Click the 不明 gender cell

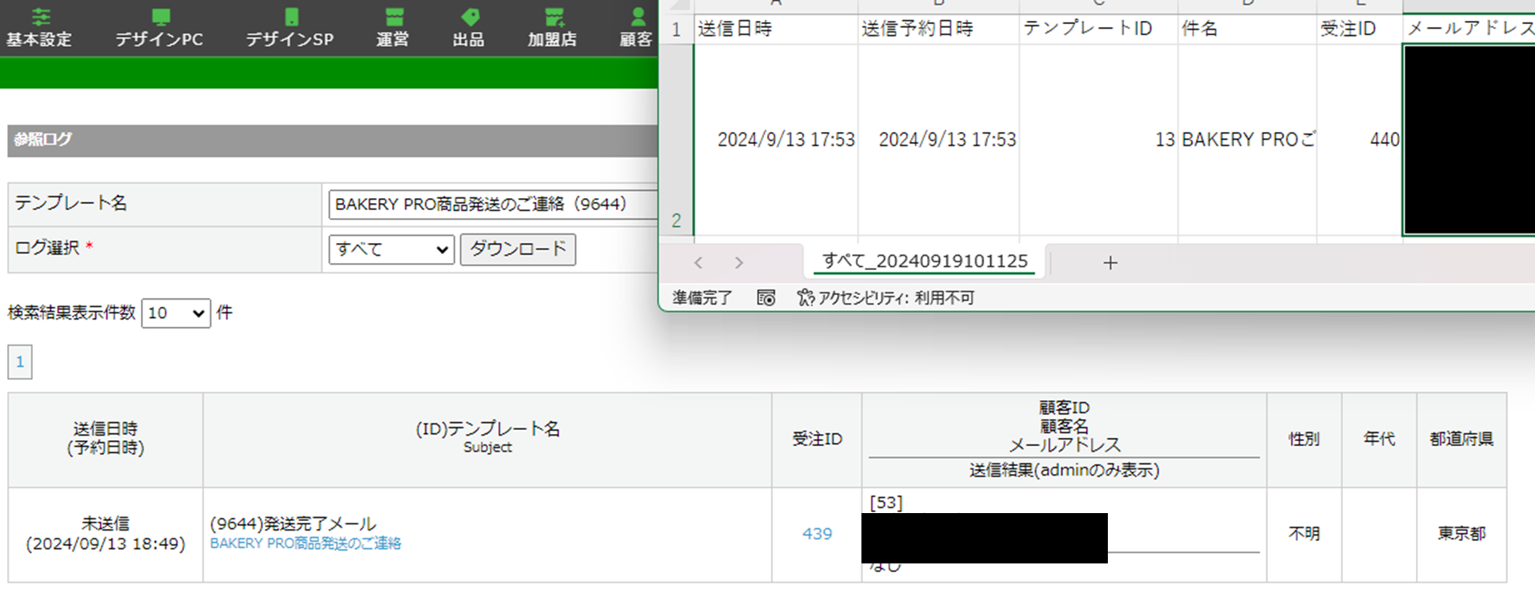[1304, 534]
